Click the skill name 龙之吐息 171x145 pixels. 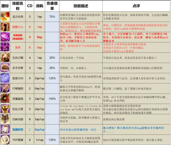tap(18, 17)
